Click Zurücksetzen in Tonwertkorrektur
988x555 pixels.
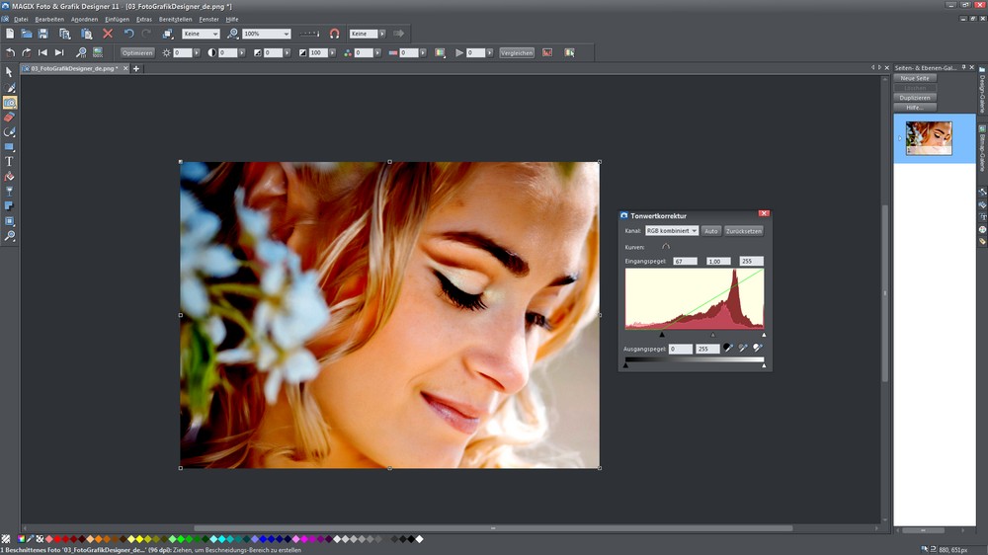(744, 231)
